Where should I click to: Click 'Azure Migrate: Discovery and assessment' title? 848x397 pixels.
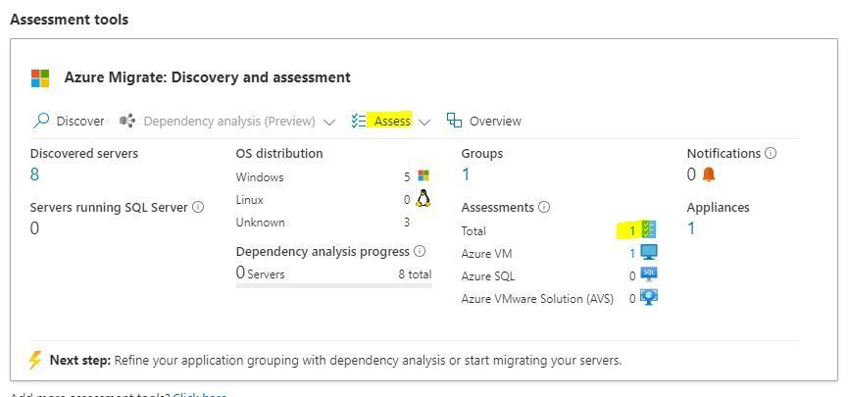(207, 77)
